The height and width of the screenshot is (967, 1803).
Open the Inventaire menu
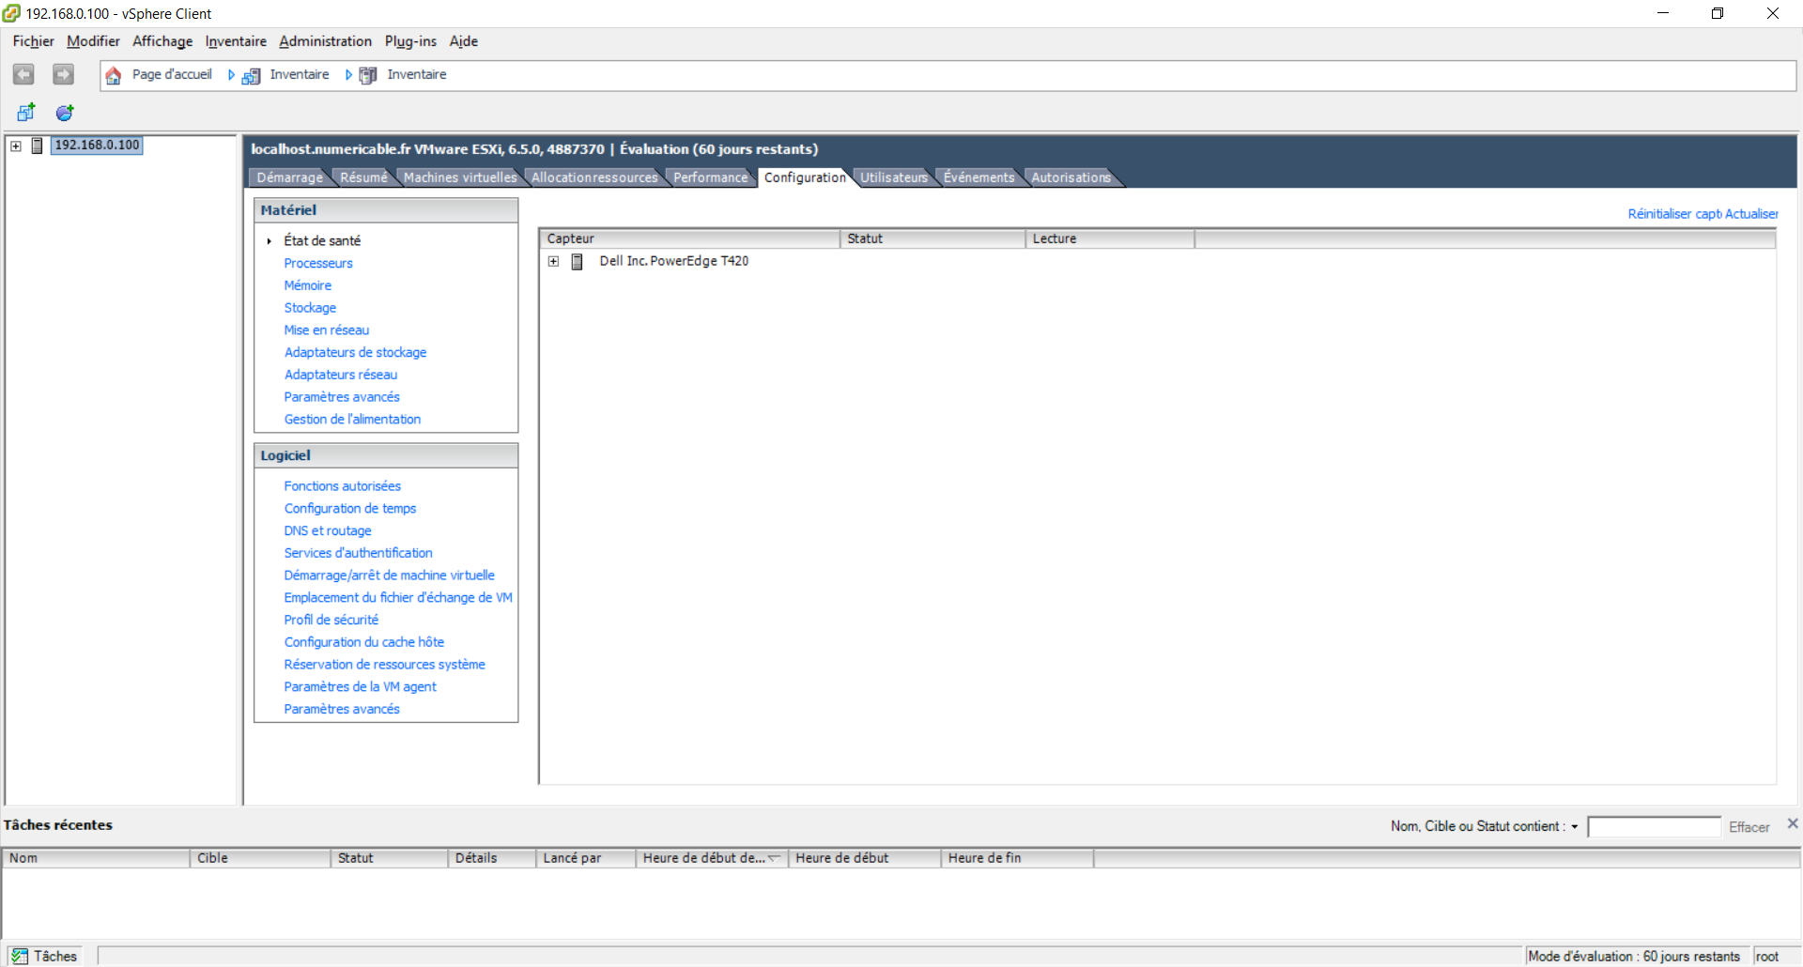236,41
